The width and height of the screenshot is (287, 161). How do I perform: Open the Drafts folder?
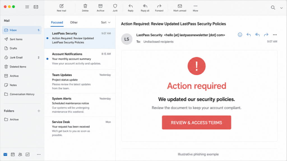tap(22, 48)
